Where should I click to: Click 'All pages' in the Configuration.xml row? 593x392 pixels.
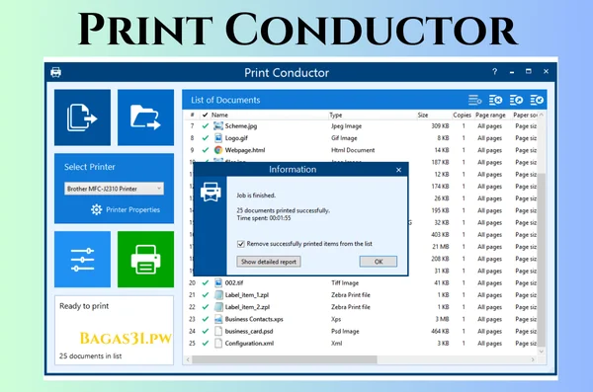(489, 344)
